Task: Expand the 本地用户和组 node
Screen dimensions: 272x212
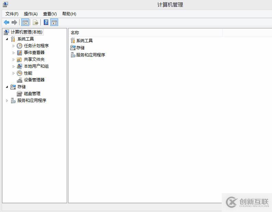Action: pyautogui.click(x=13, y=66)
